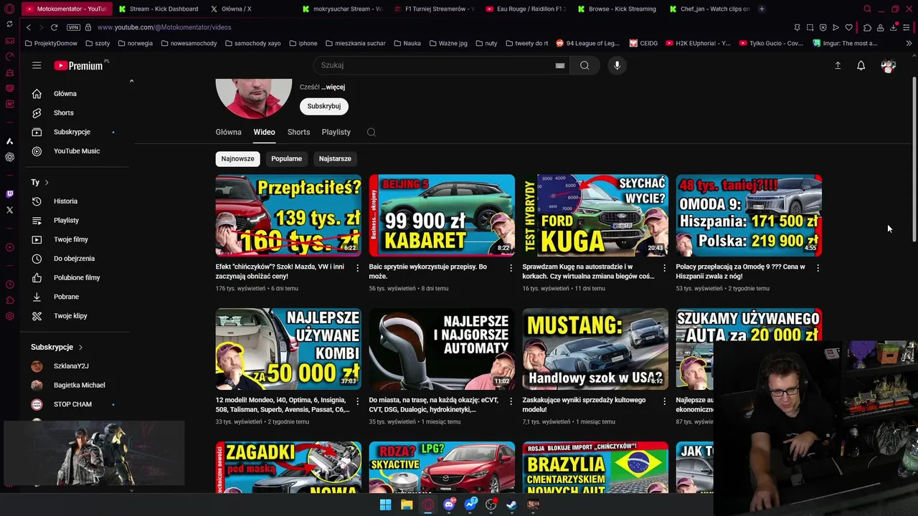Switch to channel Shorts tab
Screen dimensions: 918x516
pyautogui.click(x=298, y=132)
